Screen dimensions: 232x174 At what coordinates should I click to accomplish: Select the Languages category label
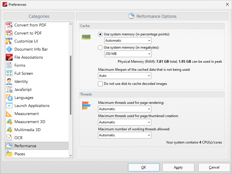pyautogui.click(x=24, y=98)
